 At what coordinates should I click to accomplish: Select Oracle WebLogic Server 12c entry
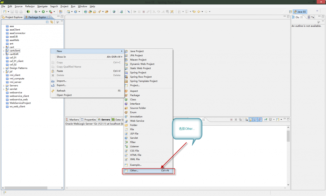(94, 124)
